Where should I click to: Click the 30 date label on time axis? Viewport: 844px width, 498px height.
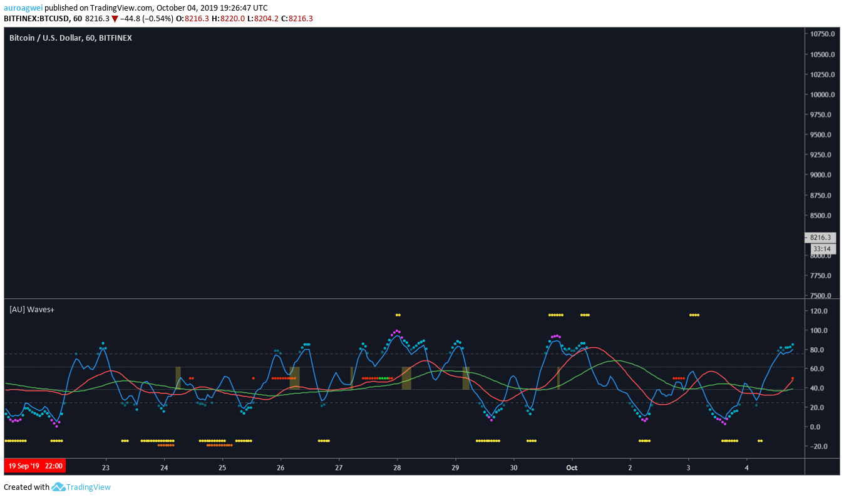tap(513, 467)
